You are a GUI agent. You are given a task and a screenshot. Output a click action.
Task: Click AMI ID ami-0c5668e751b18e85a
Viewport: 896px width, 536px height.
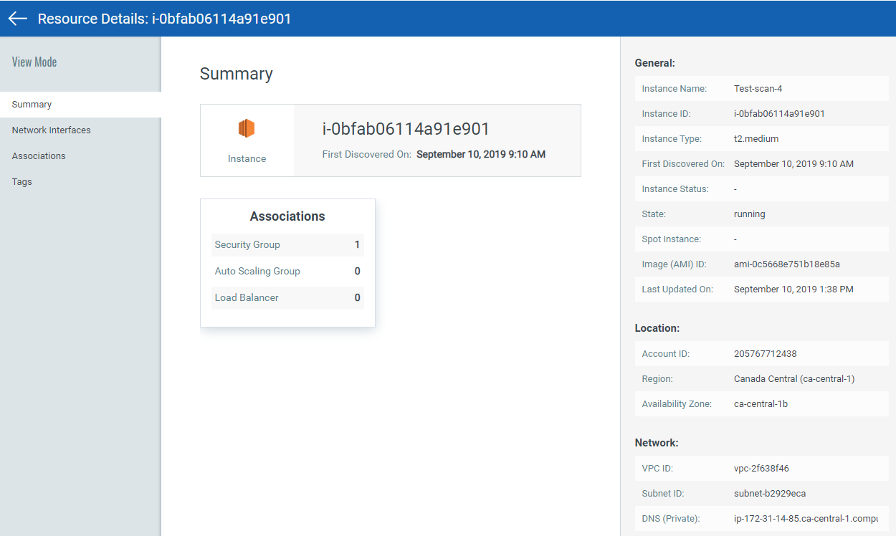point(787,264)
